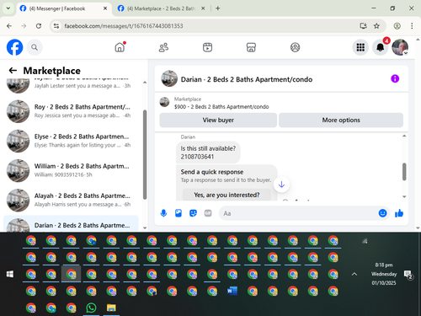Jump to latest message down-arrow button

coord(281,185)
